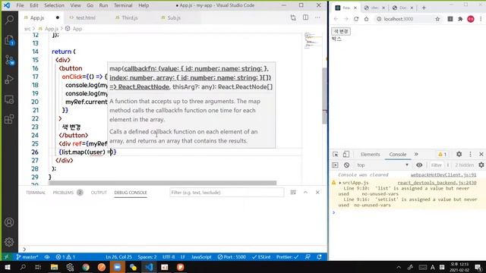Click Open Changes icon in editor toolbar
The image size is (486, 273).
(x=293, y=17)
